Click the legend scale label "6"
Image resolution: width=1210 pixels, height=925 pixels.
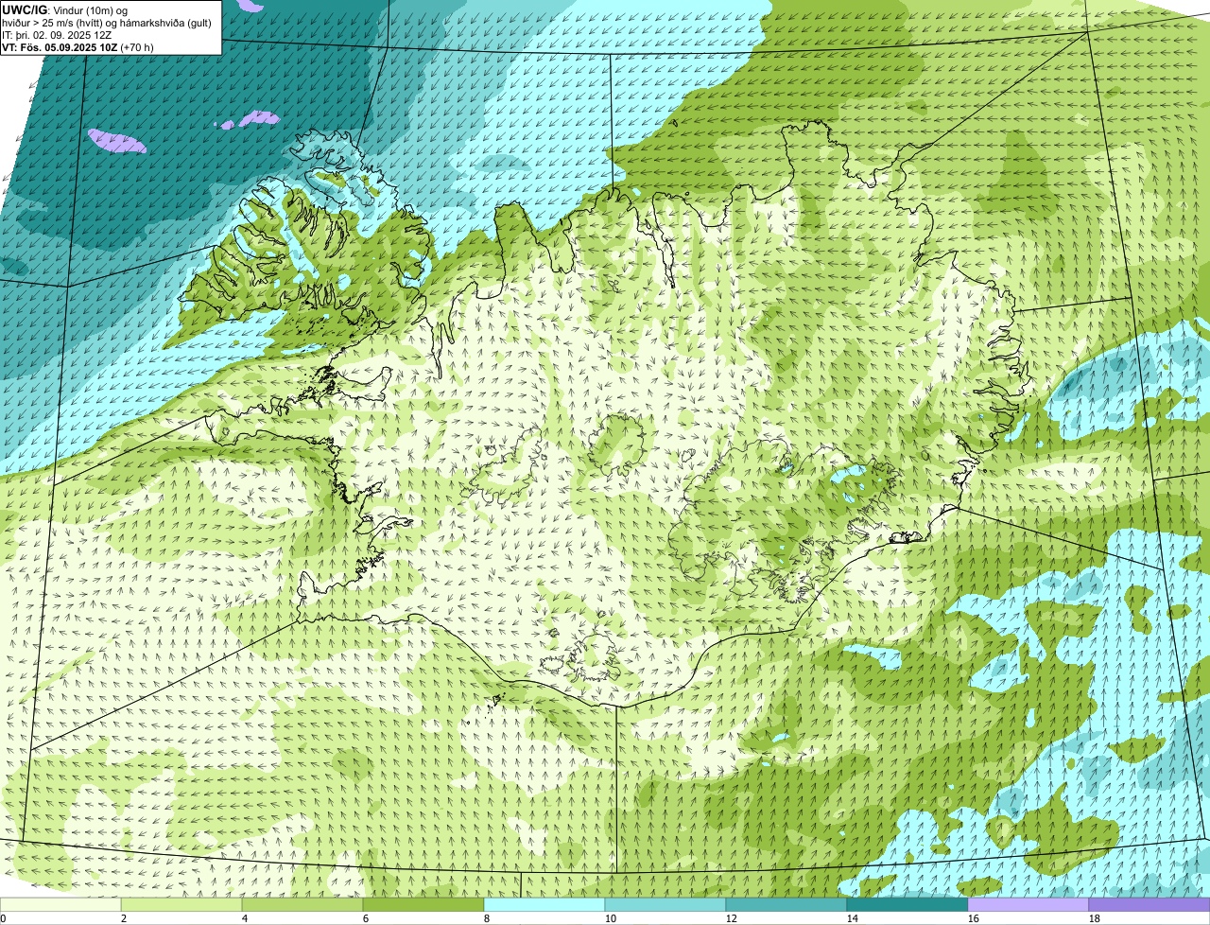tap(366, 918)
